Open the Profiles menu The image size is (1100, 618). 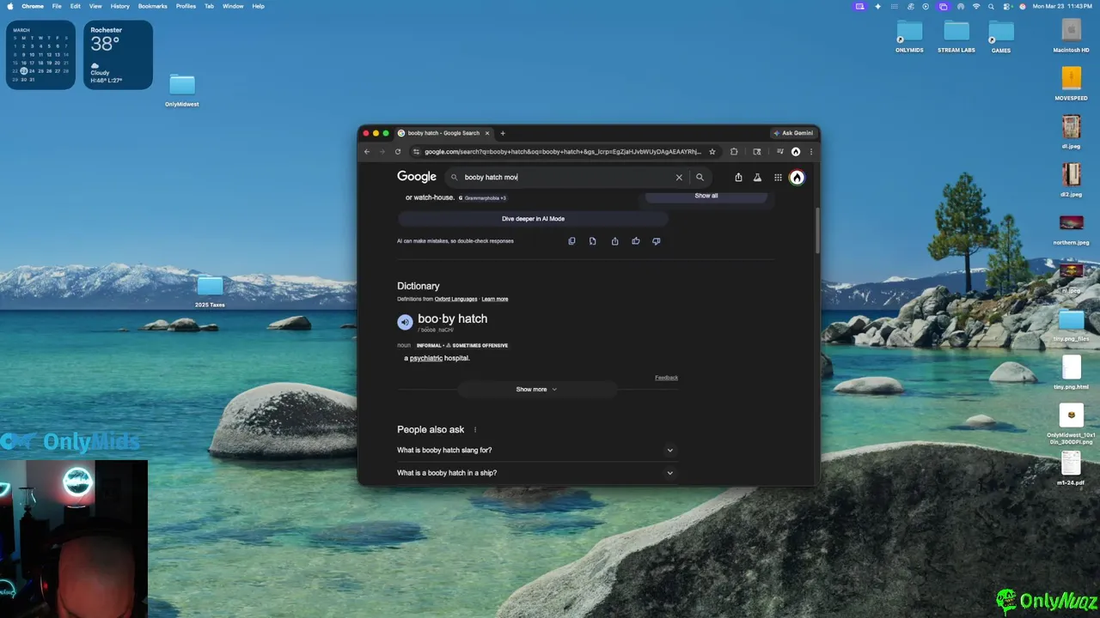coord(186,6)
